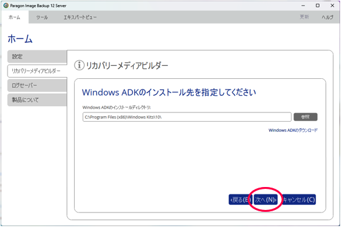This screenshot has width=342, height=228.
Task: Open ログセーバー from the sidebar
Action: pyautogui.click(x=37, y=86)
